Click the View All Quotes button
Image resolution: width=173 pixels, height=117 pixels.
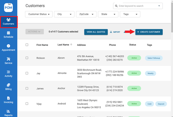(x=96, y=32)
